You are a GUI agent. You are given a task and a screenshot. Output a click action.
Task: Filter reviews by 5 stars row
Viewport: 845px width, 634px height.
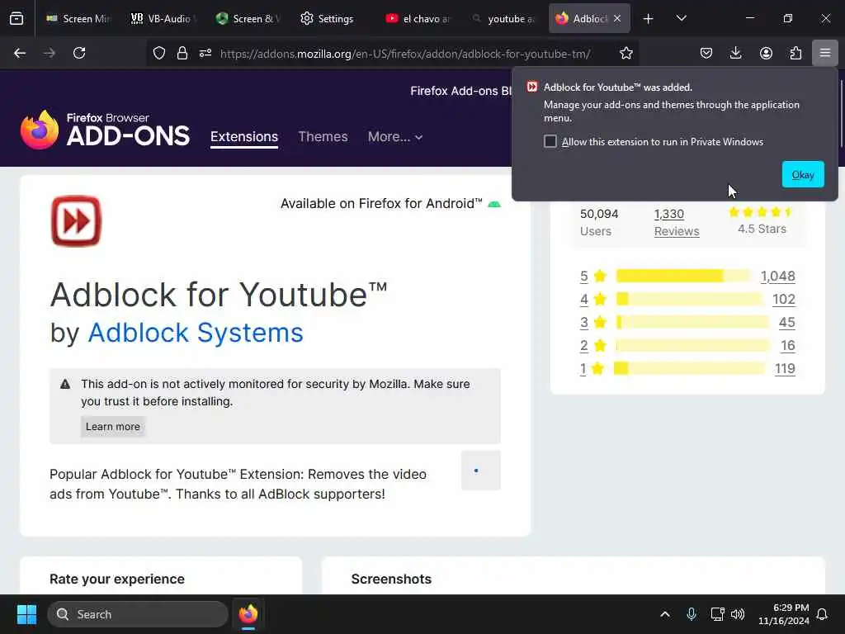coord(687,276)
